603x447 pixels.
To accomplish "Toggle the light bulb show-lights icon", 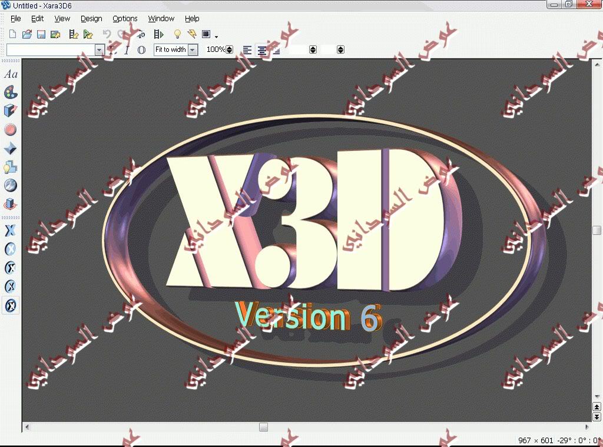I will coord(177,34).
